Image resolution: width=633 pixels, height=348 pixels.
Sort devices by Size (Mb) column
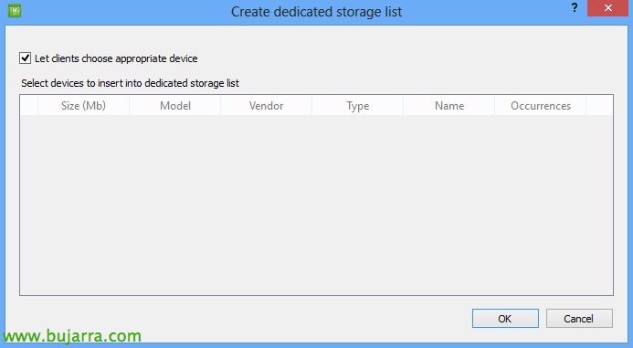(x=83, y=106)
